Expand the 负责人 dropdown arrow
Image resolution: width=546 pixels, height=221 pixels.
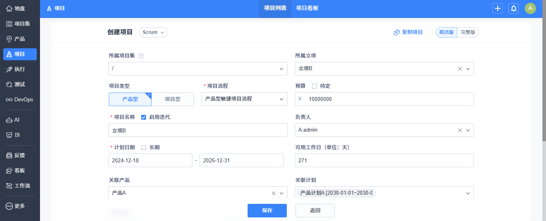tap(468, 130)
